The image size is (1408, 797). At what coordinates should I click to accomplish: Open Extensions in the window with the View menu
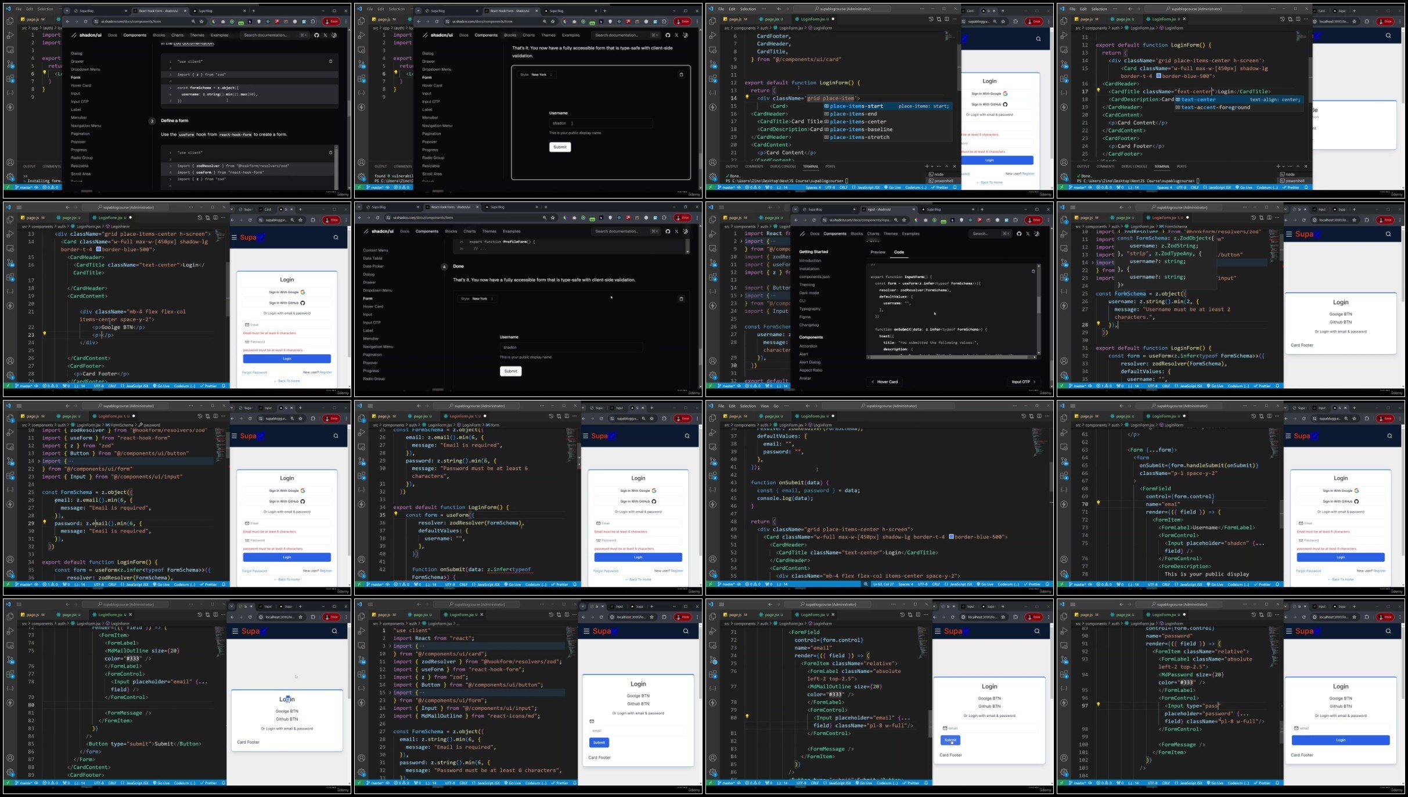click(712, 475)
